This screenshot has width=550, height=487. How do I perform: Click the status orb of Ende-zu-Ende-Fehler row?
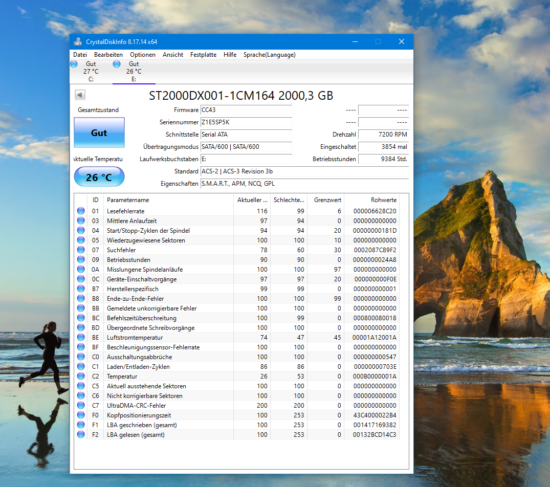coord(81,298)
